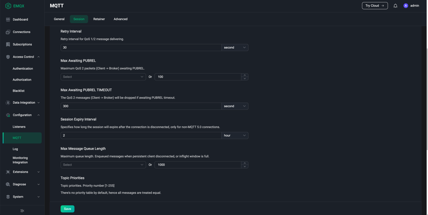Open Retry Interval unit dropdown
Viewport: 428px width, 215px height.
point(235,47)
